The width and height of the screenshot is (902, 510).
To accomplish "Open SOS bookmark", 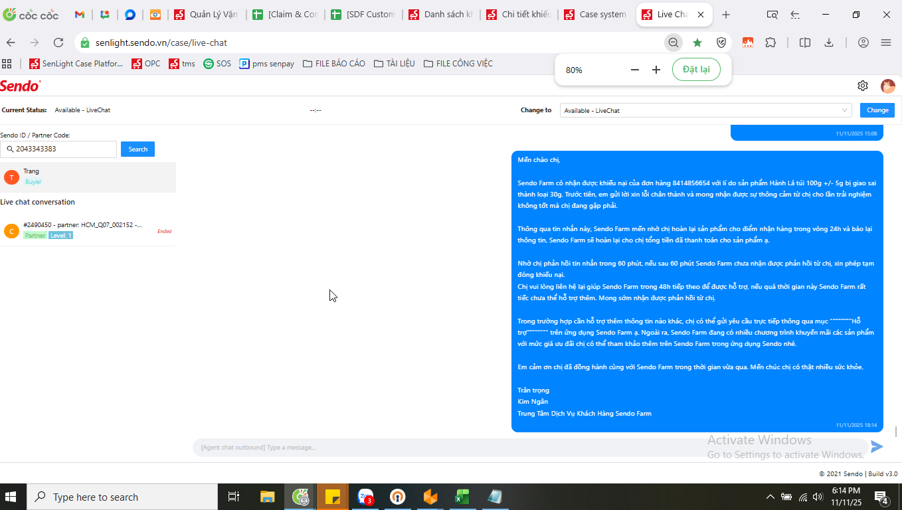I will (217, 64).
